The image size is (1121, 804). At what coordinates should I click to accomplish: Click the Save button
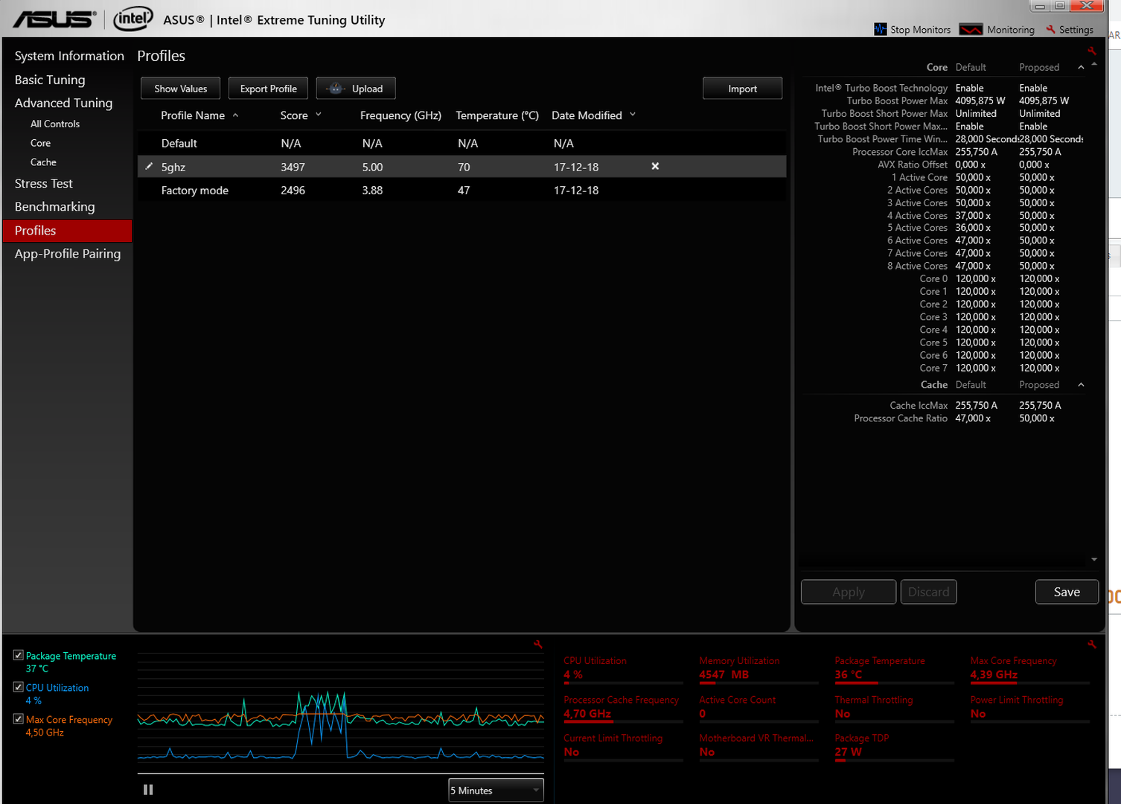pos(1067,592)
